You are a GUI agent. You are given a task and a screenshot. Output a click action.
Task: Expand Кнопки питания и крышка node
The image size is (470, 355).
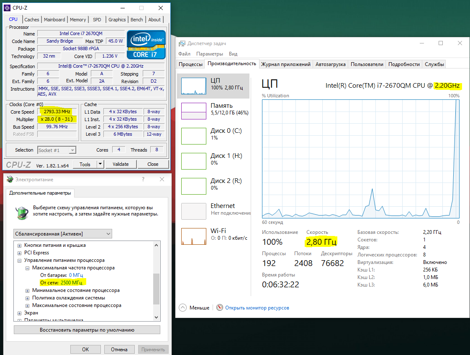coord(20,246)
